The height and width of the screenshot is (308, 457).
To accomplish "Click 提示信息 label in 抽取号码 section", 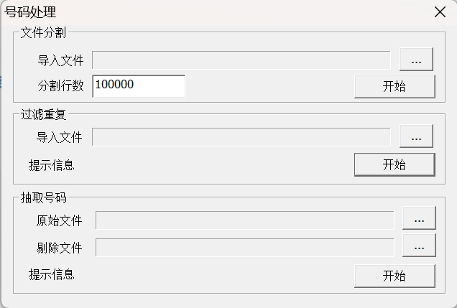I will click(52, 274).
